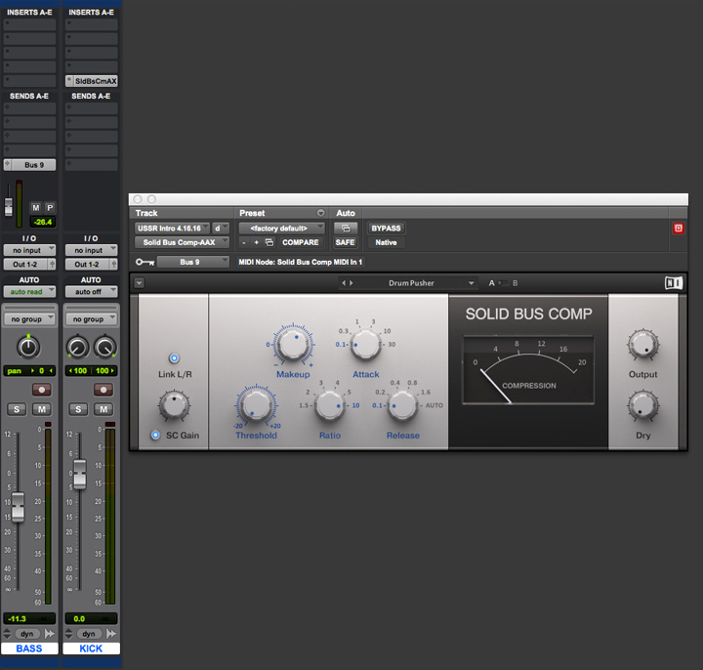Click the BASS track record arm button

[x=42, y=390]
